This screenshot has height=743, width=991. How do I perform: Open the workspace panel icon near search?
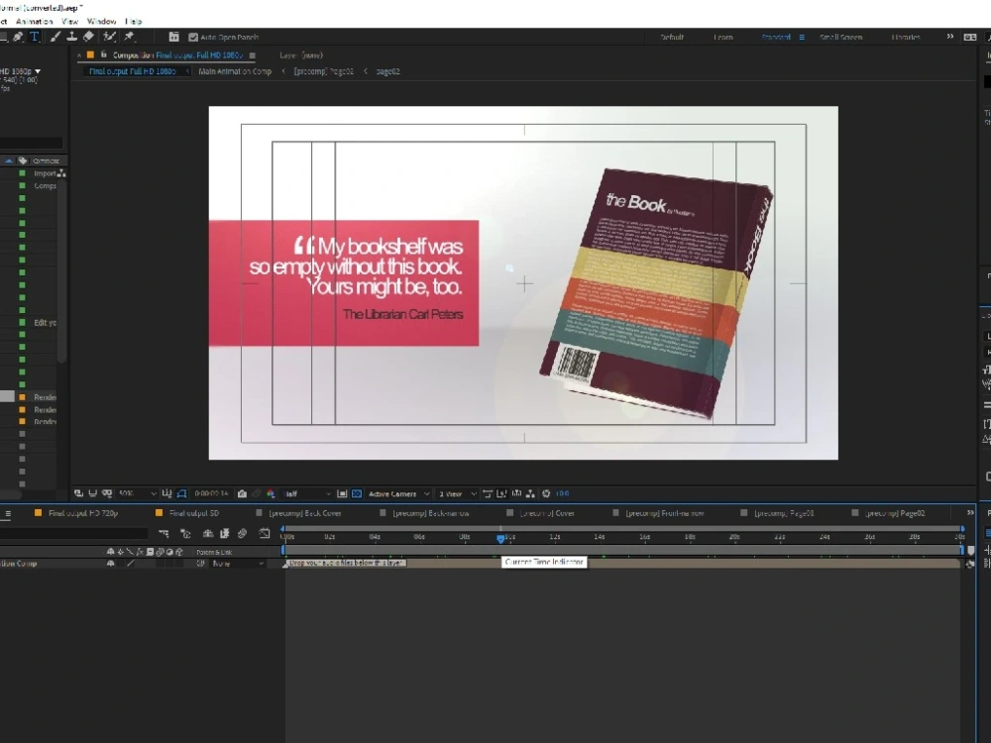(x=970, y=38)
